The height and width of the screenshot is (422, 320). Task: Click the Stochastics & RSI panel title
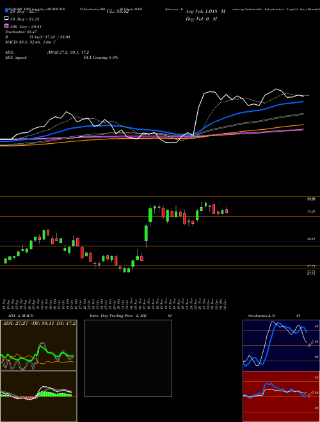[x=274, y=316]
